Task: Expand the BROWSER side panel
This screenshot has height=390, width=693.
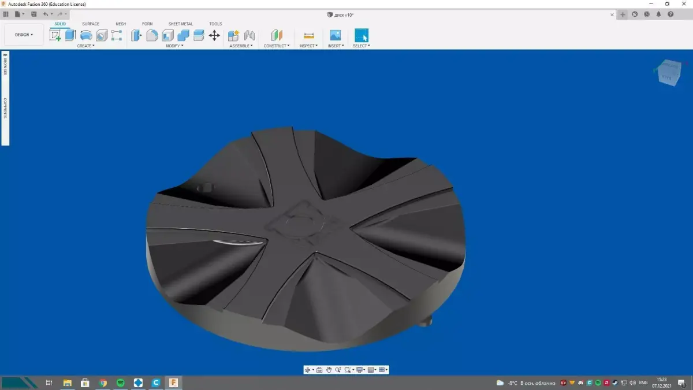Action: [x=5, y=65]
